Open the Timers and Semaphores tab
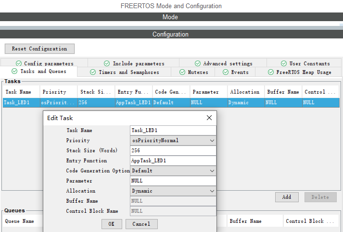Viewport: 343px width, 232px height. tap(124, 72)
